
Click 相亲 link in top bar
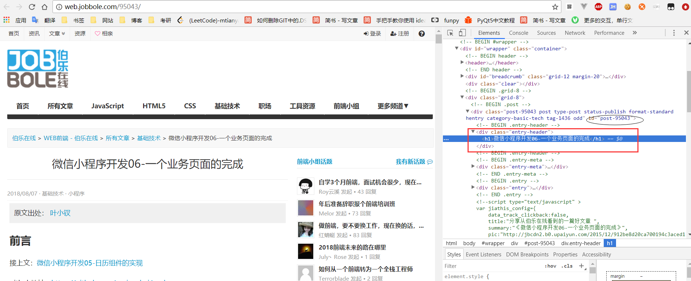[x=104, y=33]
